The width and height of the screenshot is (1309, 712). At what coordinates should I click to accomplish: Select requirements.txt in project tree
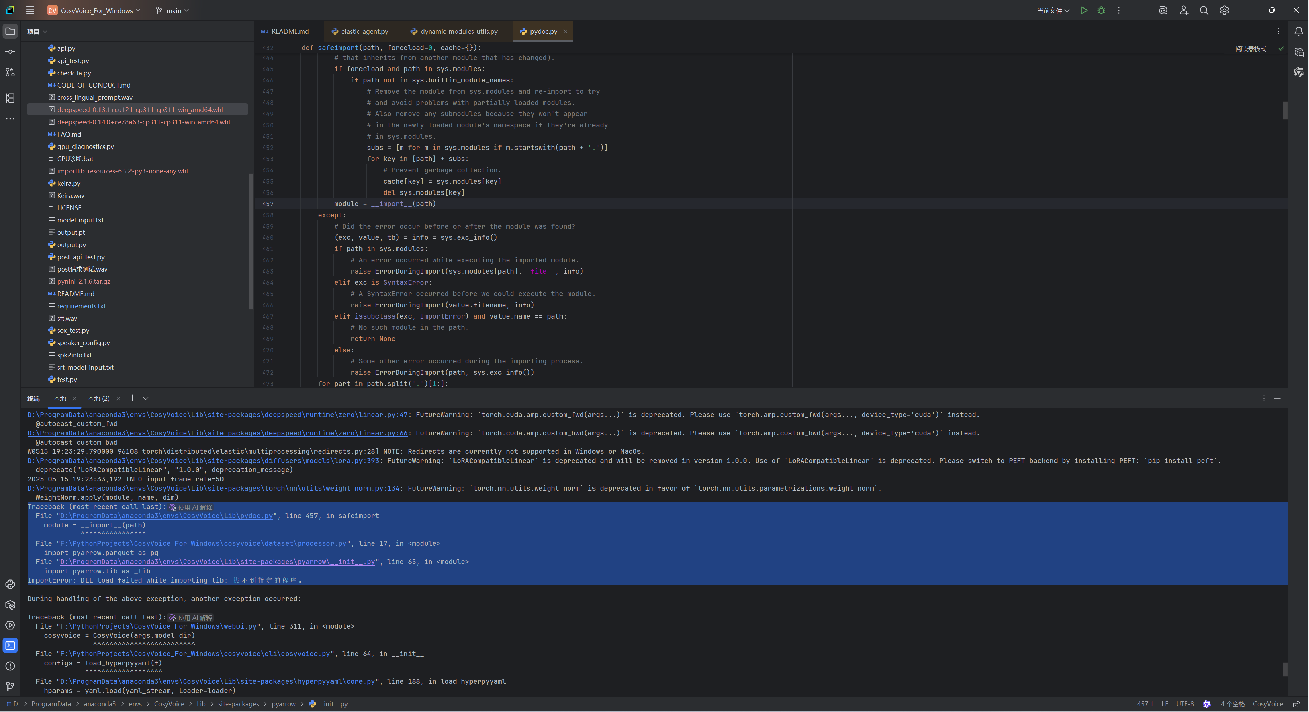point(81,306)
